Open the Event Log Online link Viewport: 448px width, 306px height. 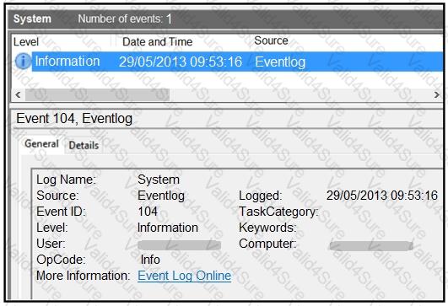[x=184, y=276]
